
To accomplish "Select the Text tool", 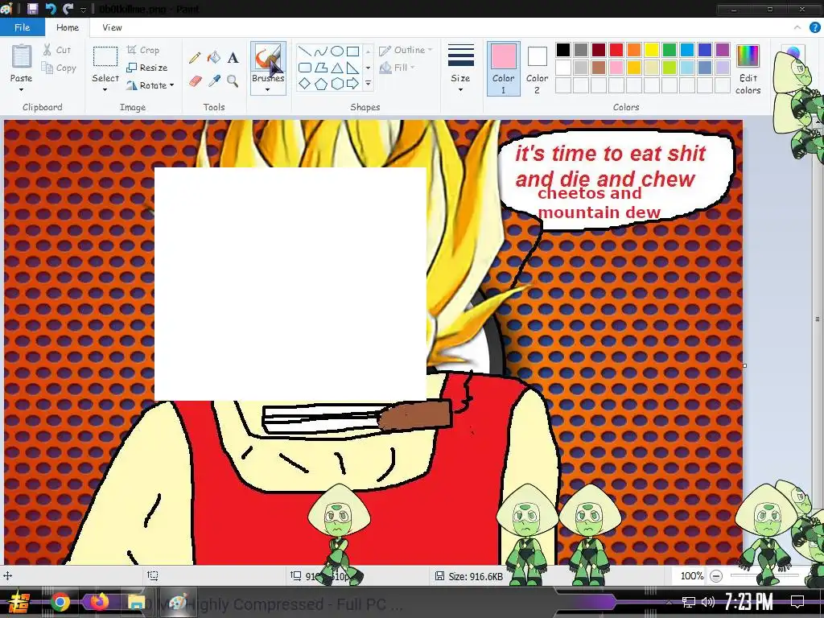I will click(233, 58).
